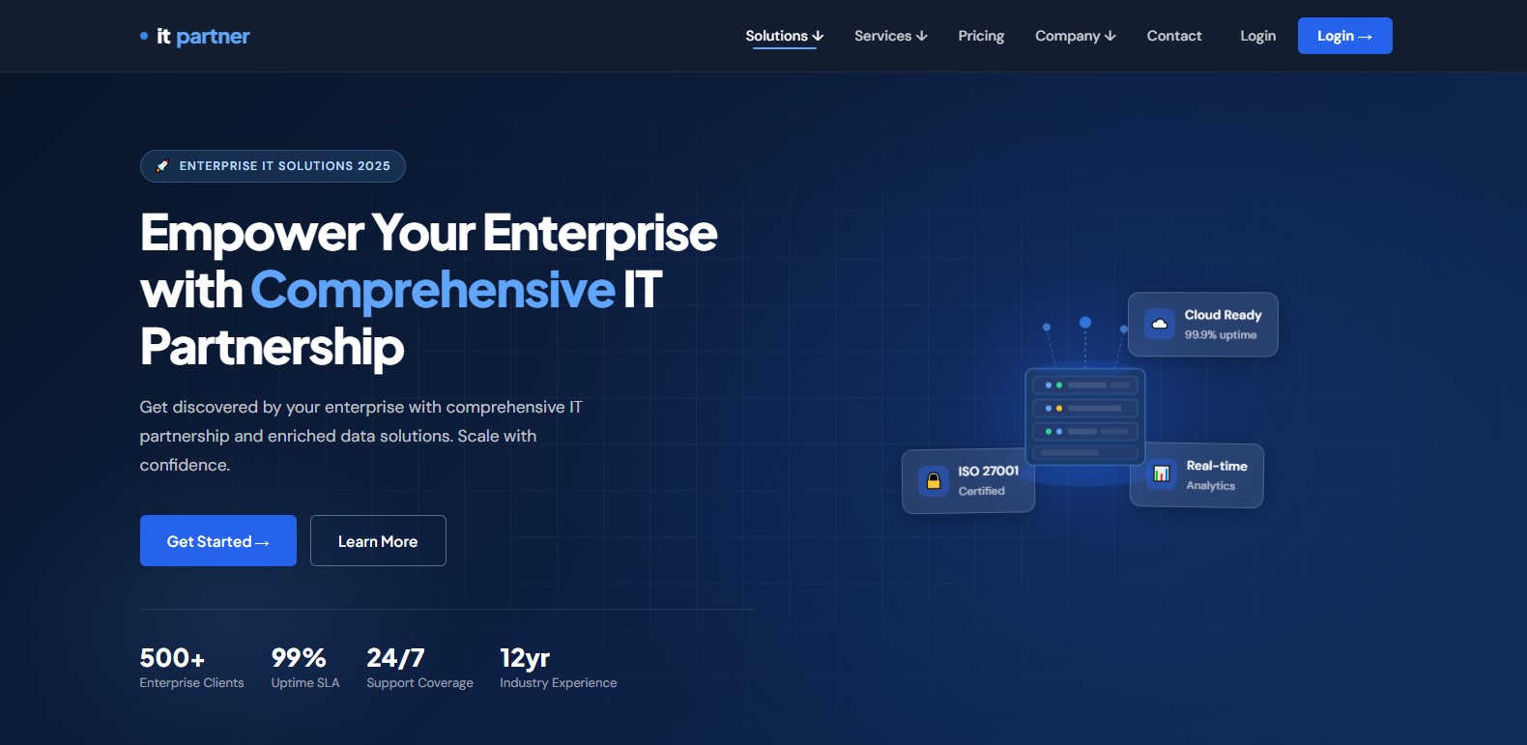The width and height of the screenshot is (1527, 745).
Task: Click the 24/7 Support Coverage stat
Action: coord(419,668)
